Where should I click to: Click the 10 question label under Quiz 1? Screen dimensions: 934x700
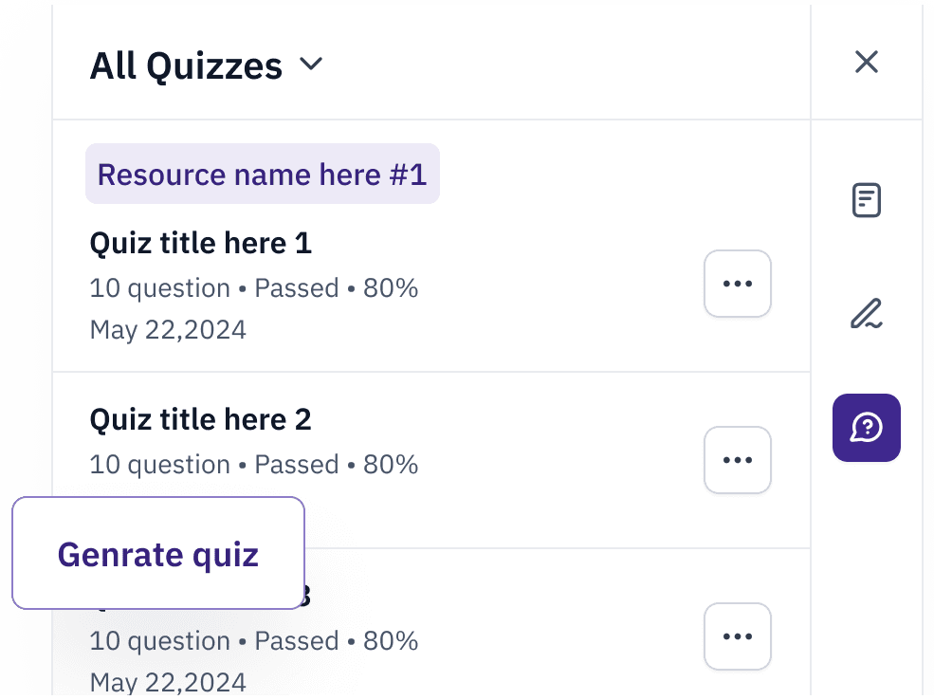[x=158, y=287]
